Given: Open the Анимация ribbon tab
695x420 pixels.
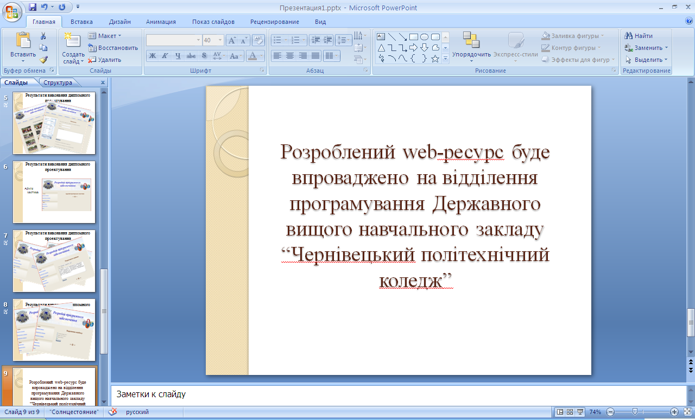Looking at the screenshot, I should coord(161,22).
